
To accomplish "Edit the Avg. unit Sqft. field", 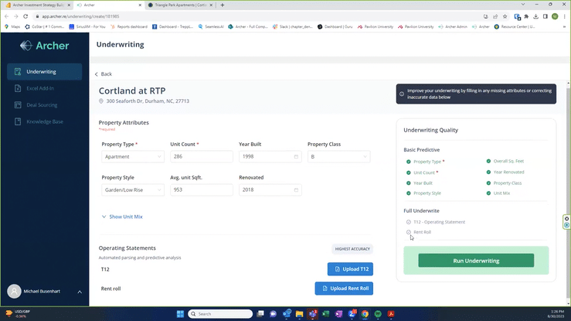I will [202, 190].
